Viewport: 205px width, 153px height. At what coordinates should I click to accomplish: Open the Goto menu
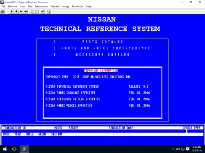pos(22,7)
